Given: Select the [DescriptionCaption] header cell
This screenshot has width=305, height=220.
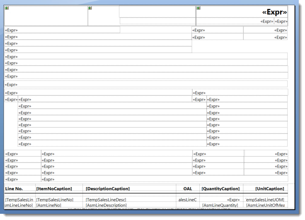Looking at the screenshot, I should click(x=129, y=189).
